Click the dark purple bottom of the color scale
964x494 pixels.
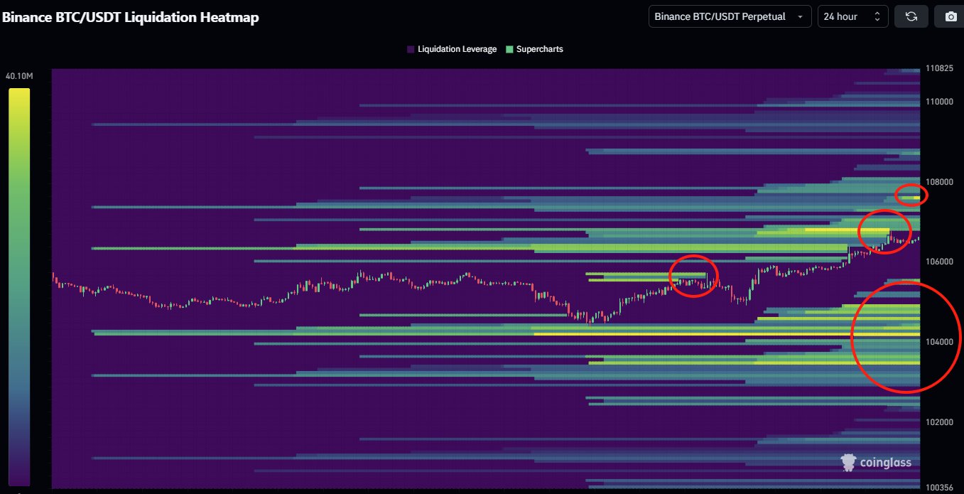pos(19,476)
